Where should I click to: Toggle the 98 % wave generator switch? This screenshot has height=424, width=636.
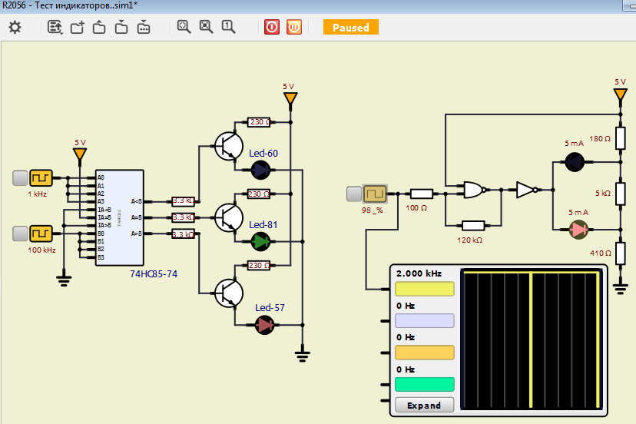(x=353, y=194)
